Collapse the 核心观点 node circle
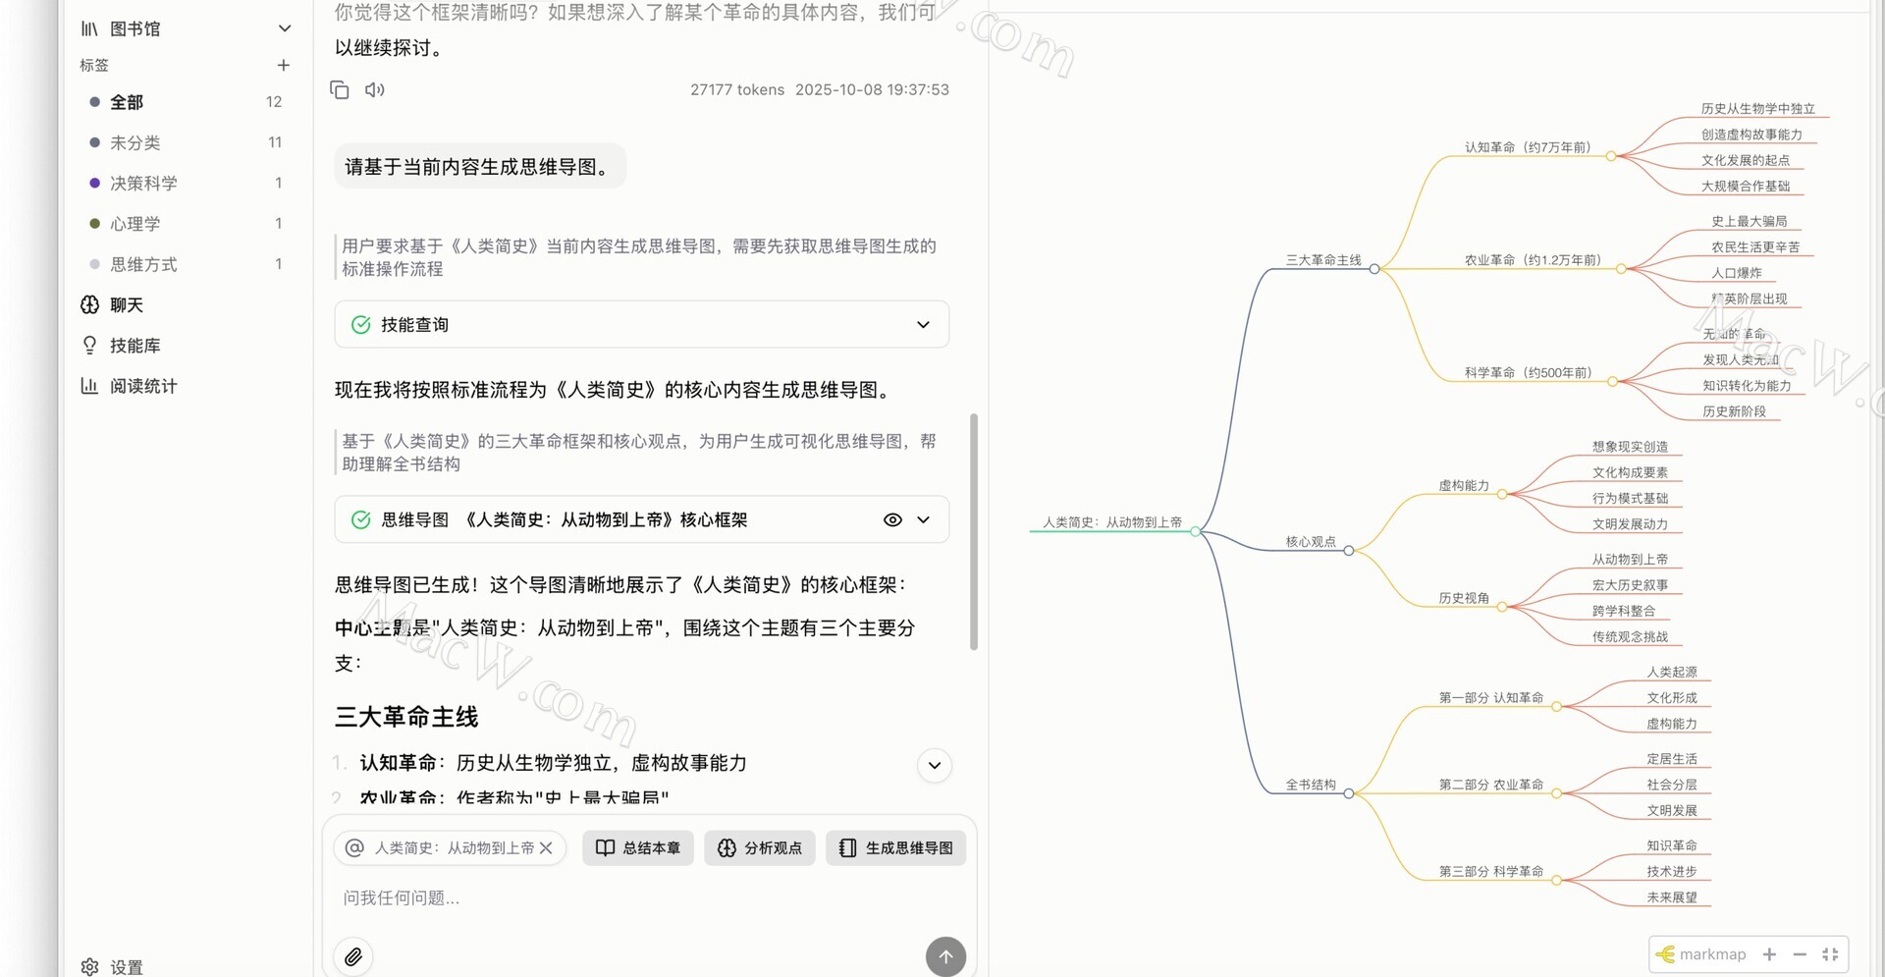The width and height of the screenshot is (1885, 977). [1349, 551]
